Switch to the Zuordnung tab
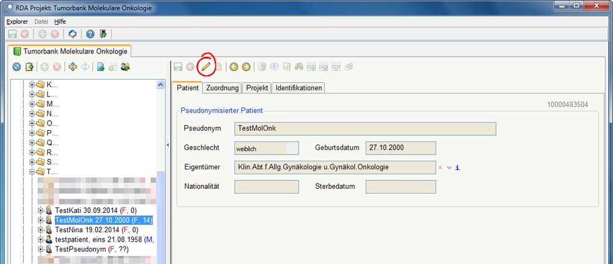The width and height of the screenshot is (613, 264). point(222,88)
